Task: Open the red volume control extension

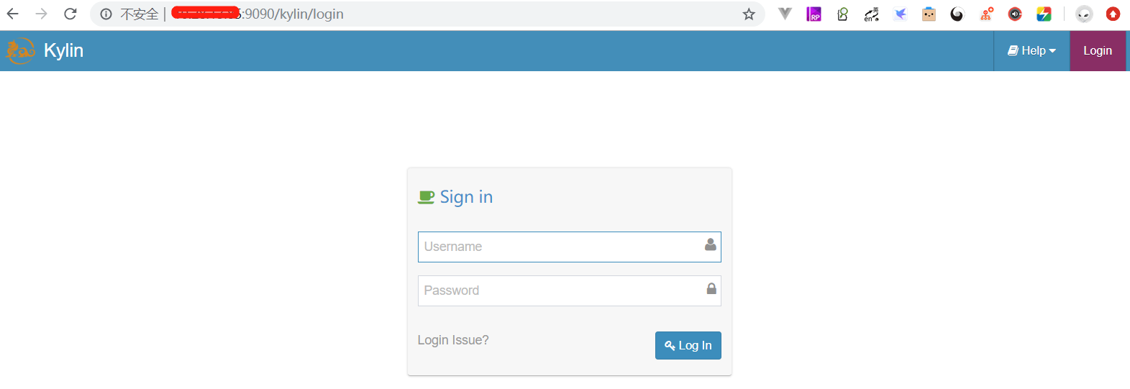Action: [x=1014, y=14]
